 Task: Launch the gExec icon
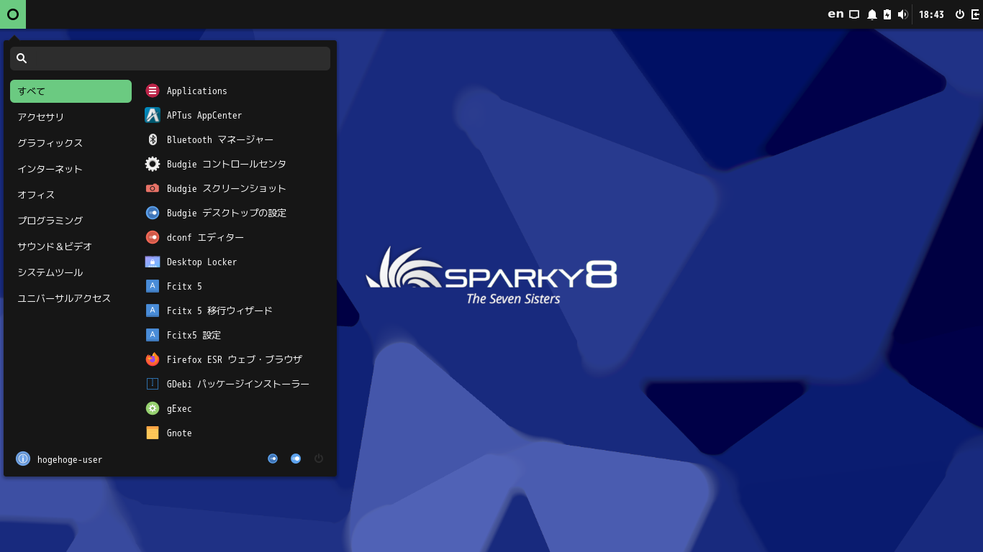point(153,408)
